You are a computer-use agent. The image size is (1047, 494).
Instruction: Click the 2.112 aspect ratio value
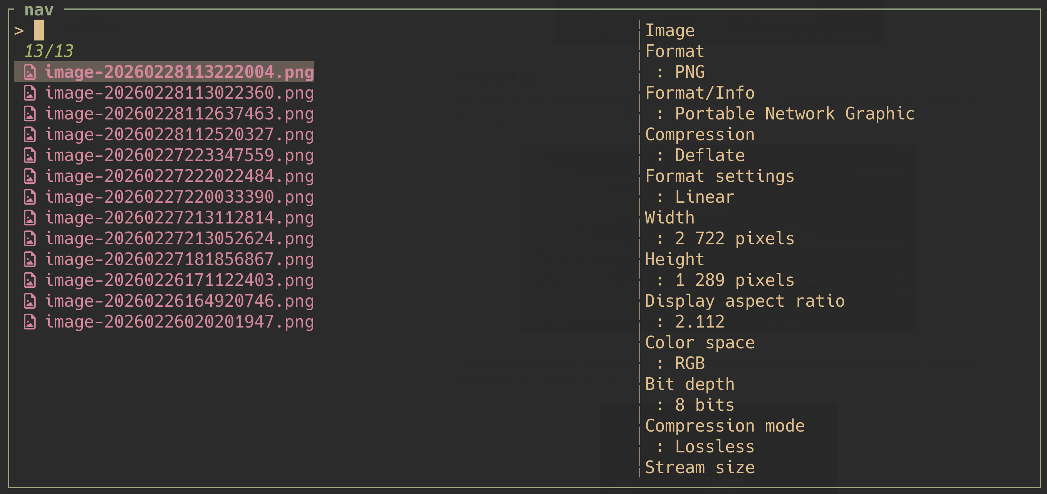click(x=700, y=322)
